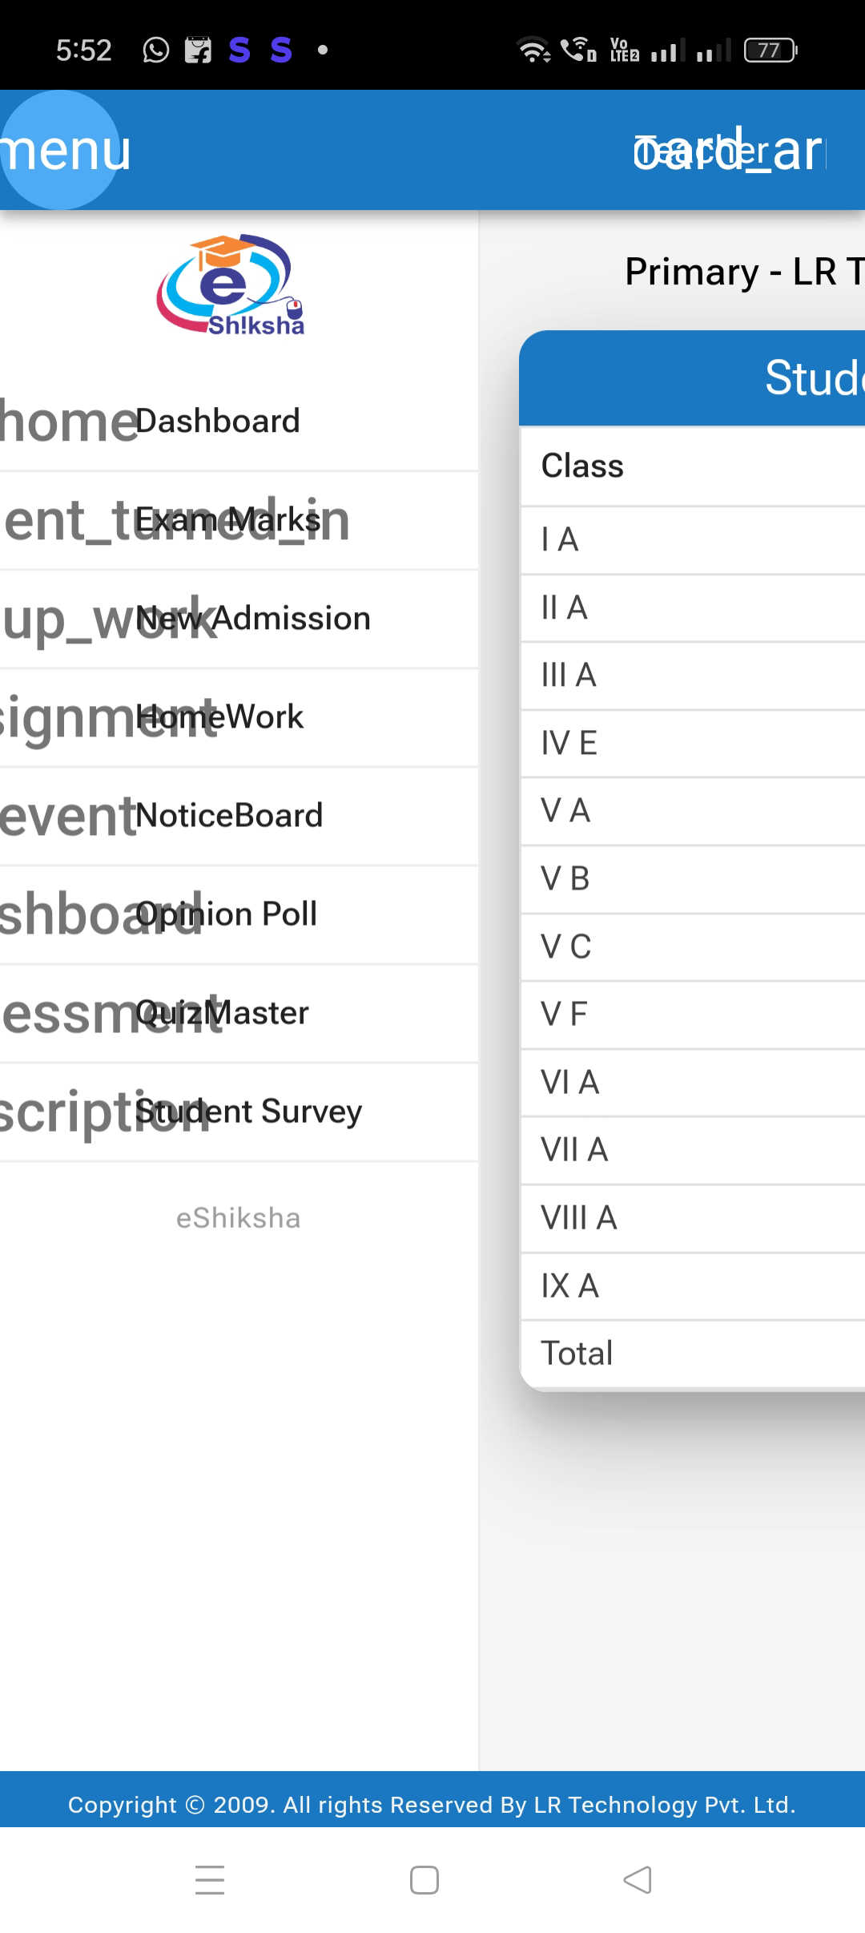Open Android recent apps button
The image size is (865, 1933).
210,1879
